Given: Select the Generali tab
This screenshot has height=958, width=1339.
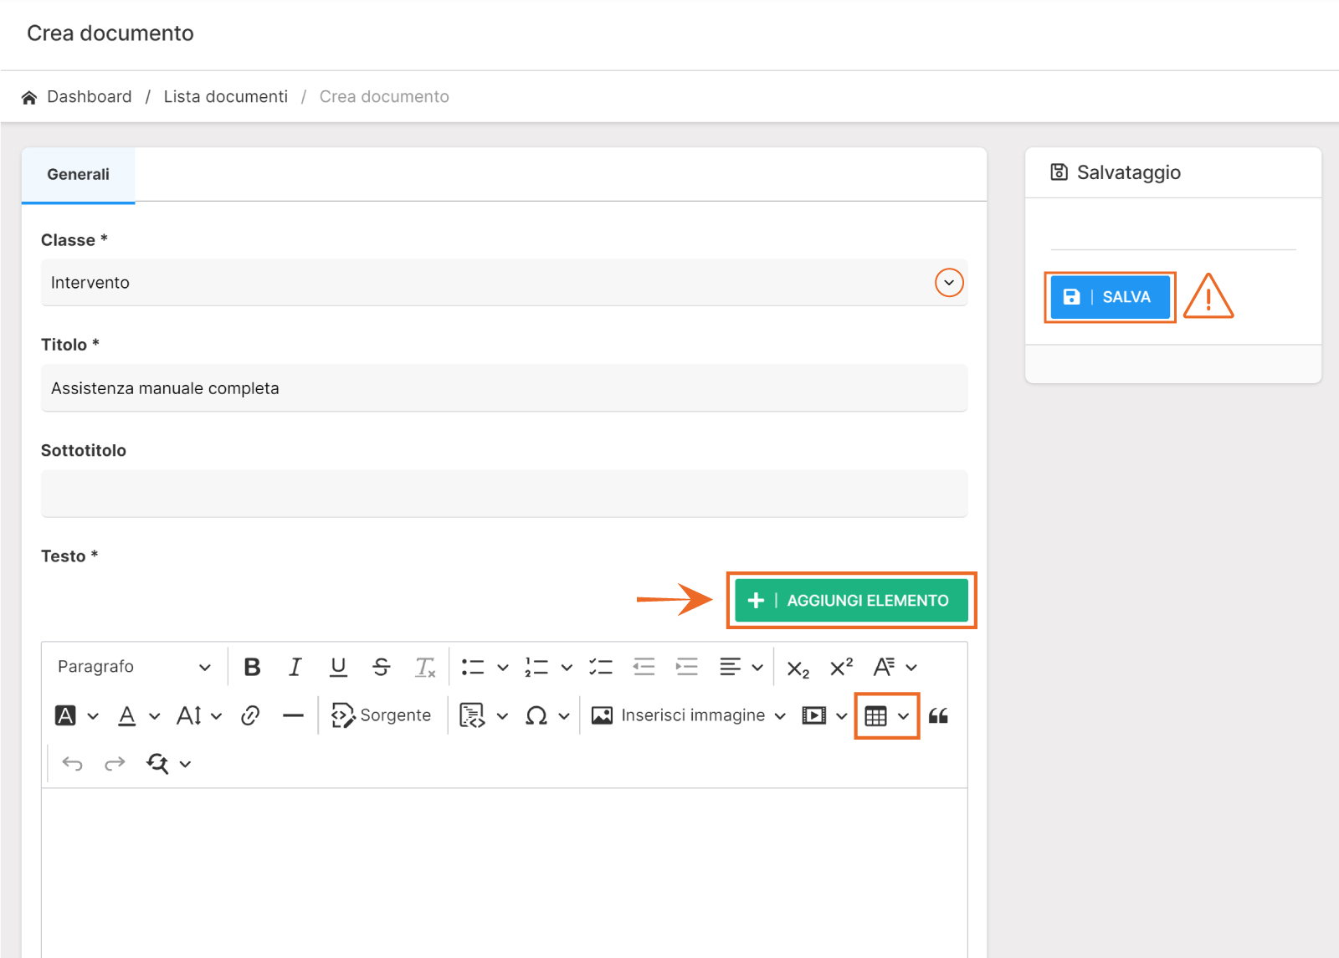Looking at the screenshot, I should (x=78, y=175).
